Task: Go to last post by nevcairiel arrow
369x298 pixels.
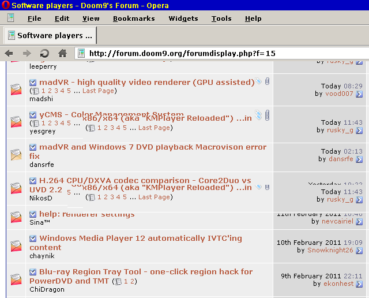Action: pyautogui.click(x=359, y=222)
